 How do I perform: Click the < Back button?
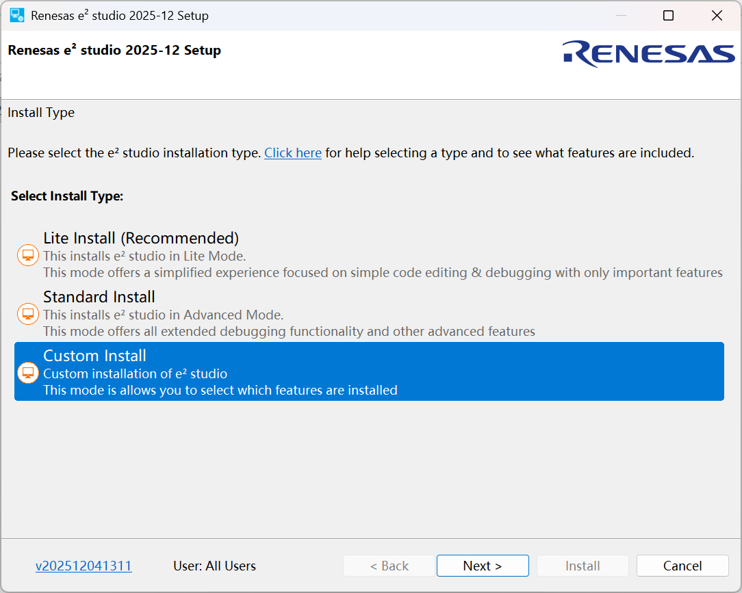click(389, 566)
